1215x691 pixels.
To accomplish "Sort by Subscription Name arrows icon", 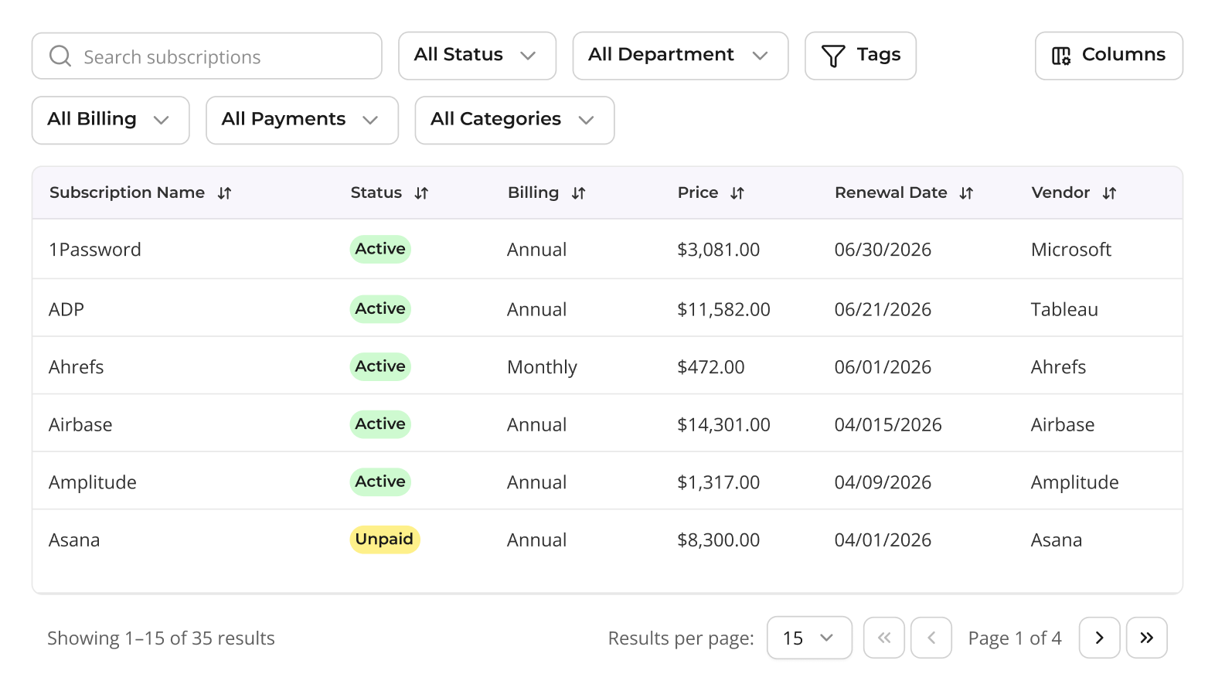I will pos(224,193).
